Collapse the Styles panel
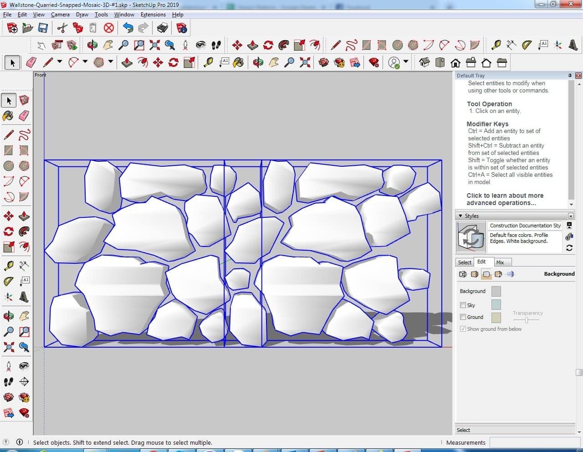This screenshot has width=583, height=452. 460,216
